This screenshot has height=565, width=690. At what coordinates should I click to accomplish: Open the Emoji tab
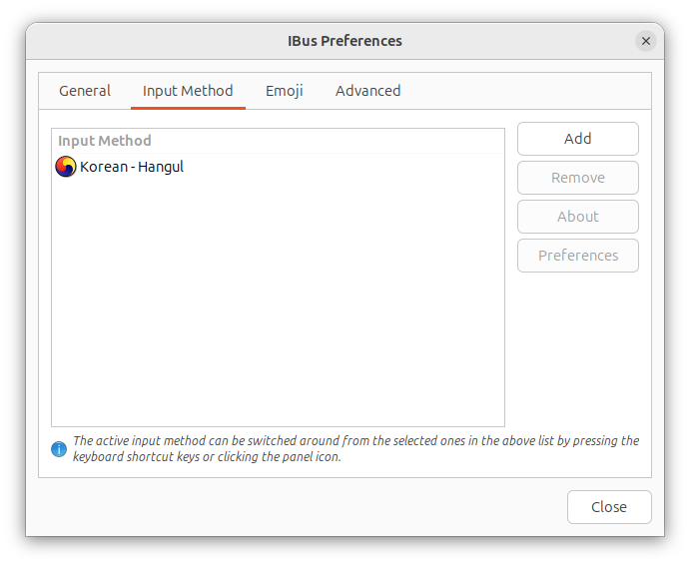point(285,91)
